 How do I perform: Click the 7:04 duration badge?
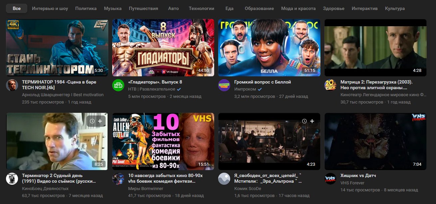pyautogui.click(x=417, y=164)
